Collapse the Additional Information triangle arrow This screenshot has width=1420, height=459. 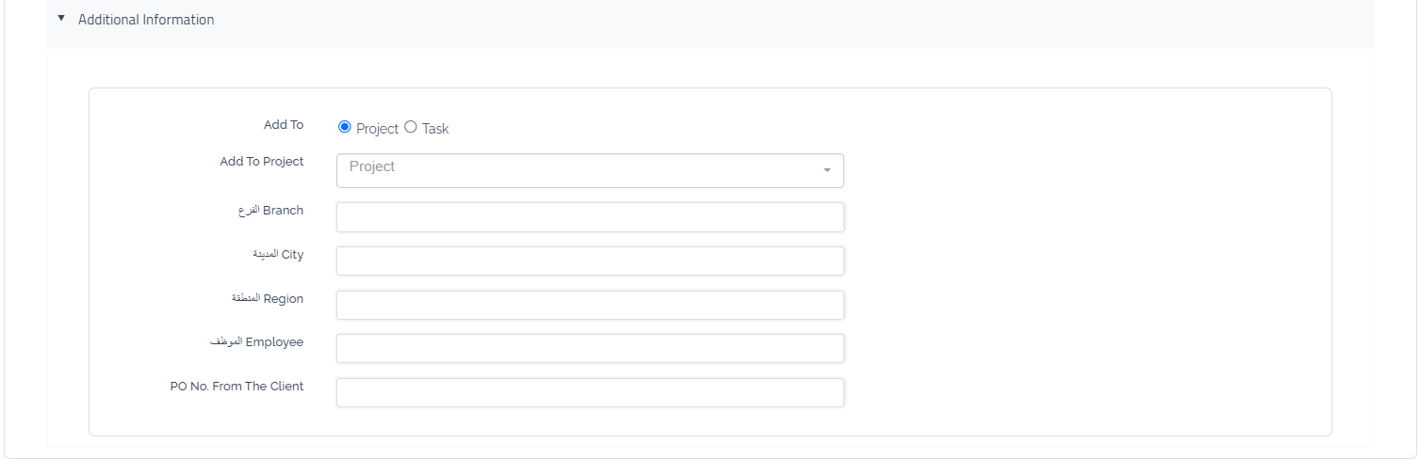coord(61,19)
